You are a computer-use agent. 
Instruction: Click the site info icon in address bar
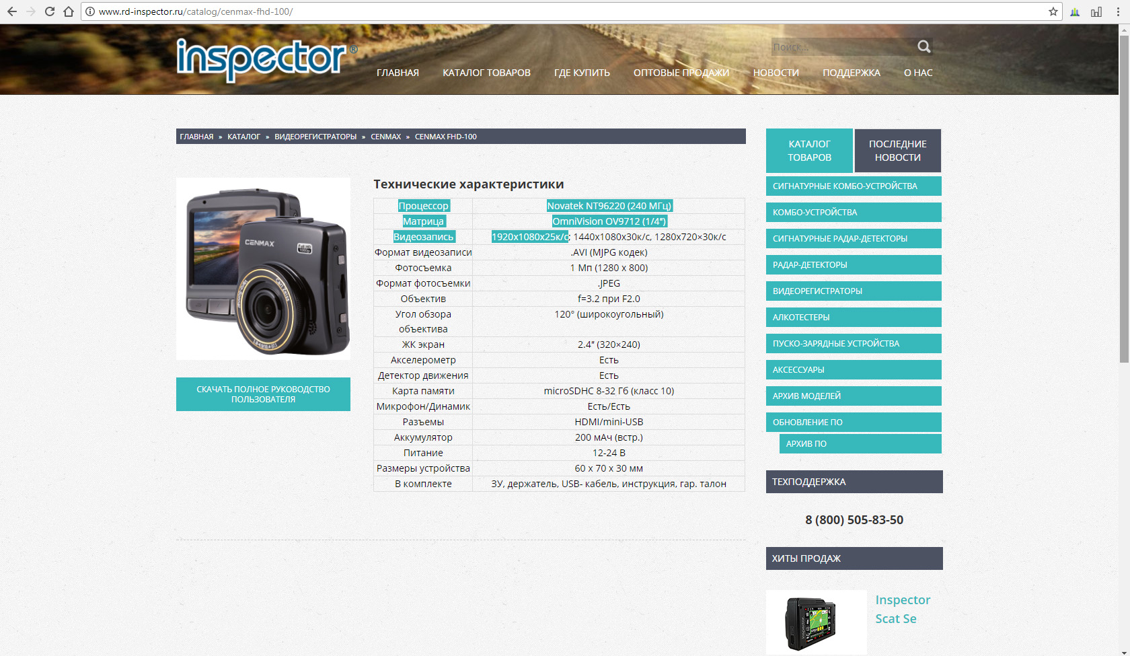90,11
